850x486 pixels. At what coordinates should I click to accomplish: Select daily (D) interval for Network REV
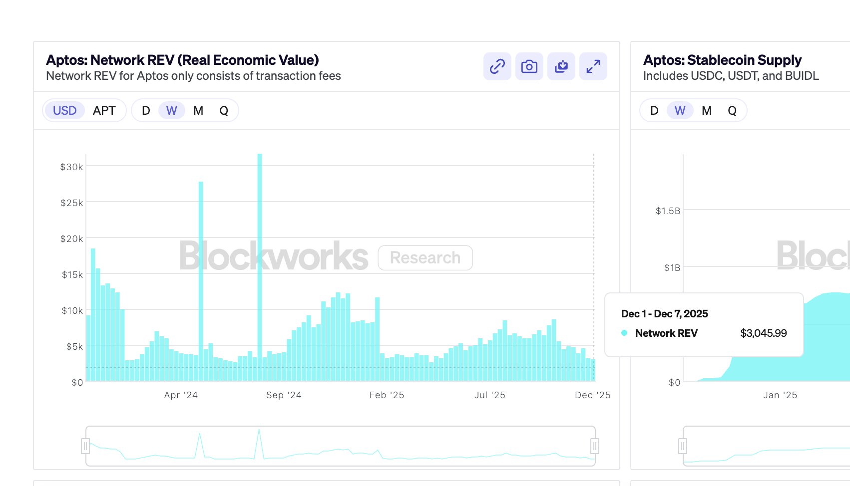pos(146,111)
